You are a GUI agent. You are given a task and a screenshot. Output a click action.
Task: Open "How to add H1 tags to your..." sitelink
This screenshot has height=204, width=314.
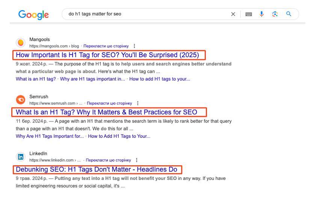click(x=160, y=79)
